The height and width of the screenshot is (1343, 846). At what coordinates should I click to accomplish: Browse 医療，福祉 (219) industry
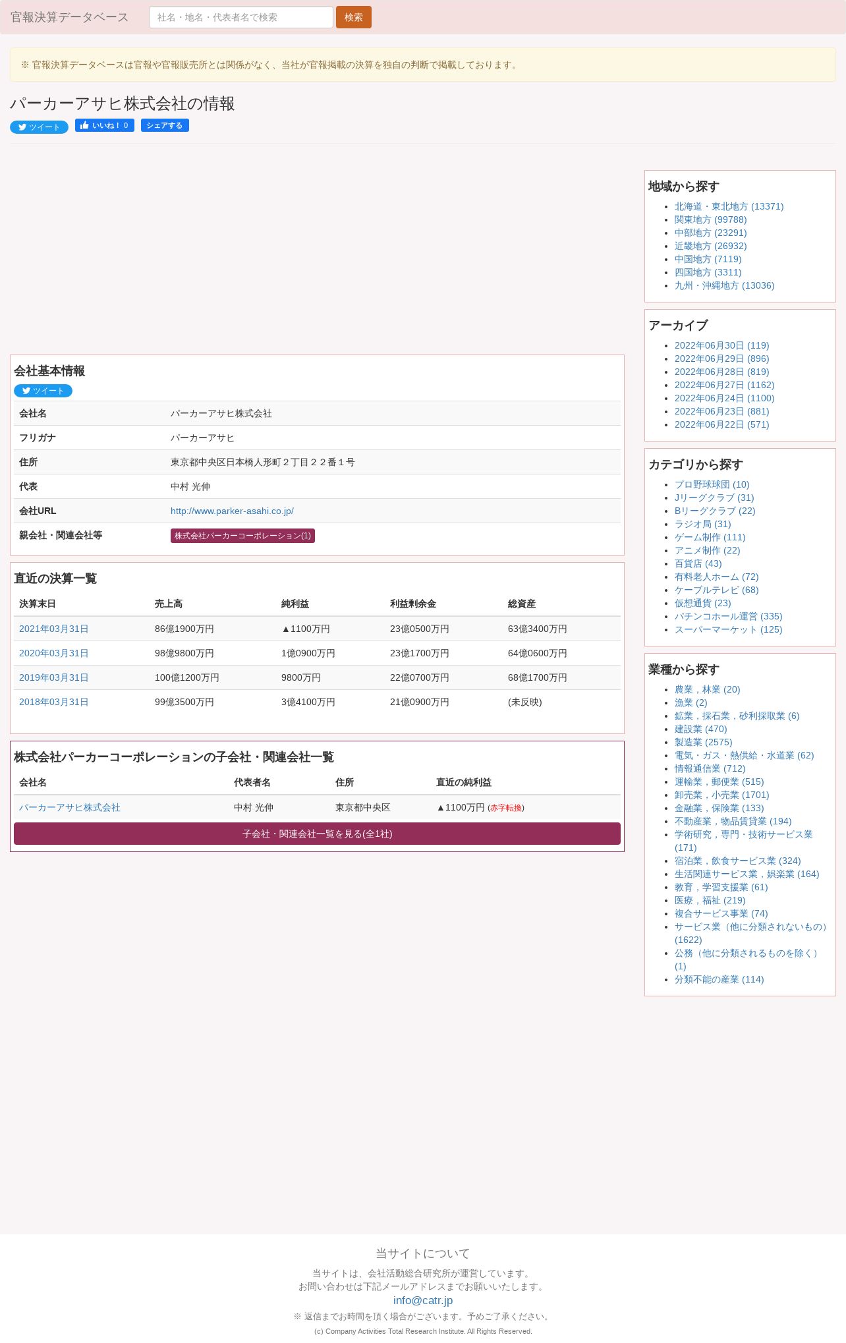(x=710, y=900)
